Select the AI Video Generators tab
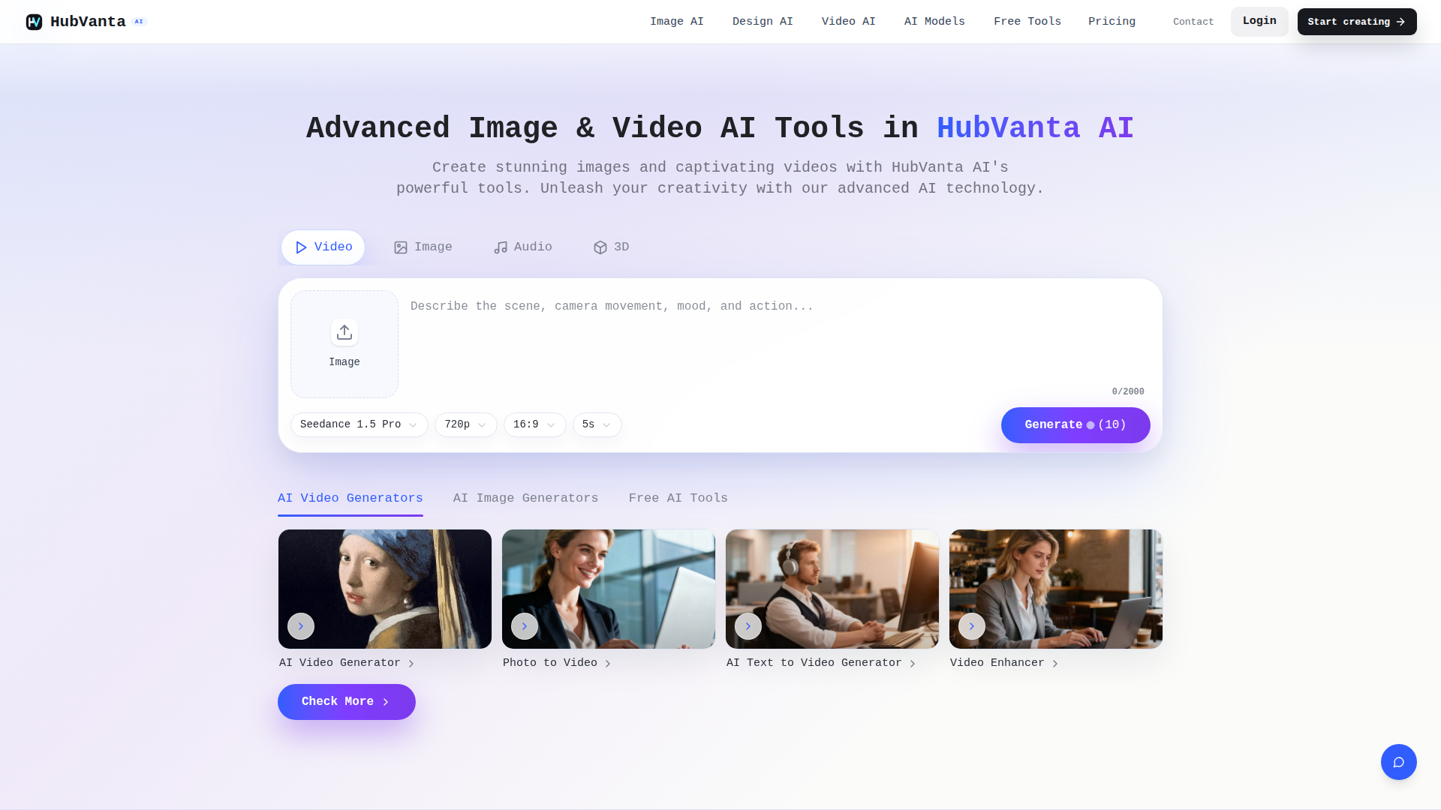The image size is (1441, 810). [x=350, y=499]
